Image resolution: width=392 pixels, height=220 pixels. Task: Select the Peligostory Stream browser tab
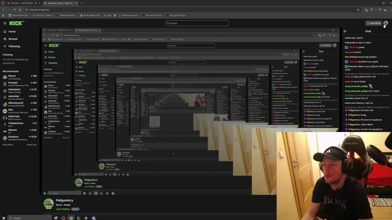(x=60, y=3)
